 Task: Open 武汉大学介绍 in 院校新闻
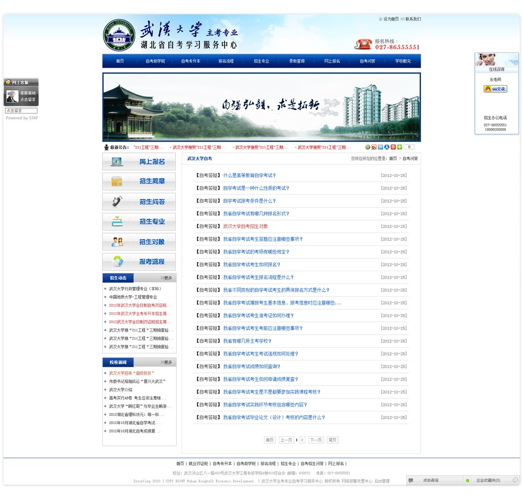click(121, 390)
